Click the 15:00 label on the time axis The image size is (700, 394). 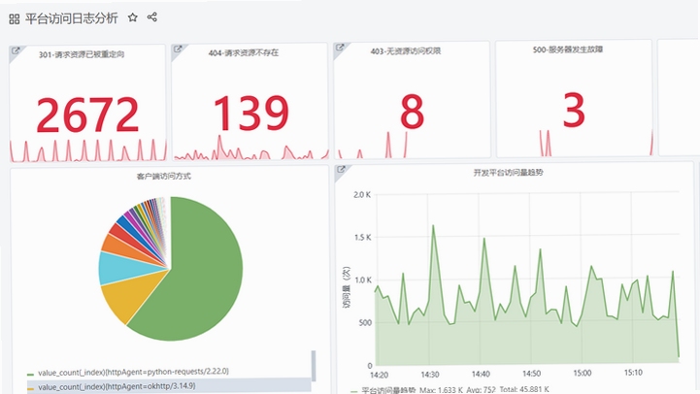[x=583, y=373]
